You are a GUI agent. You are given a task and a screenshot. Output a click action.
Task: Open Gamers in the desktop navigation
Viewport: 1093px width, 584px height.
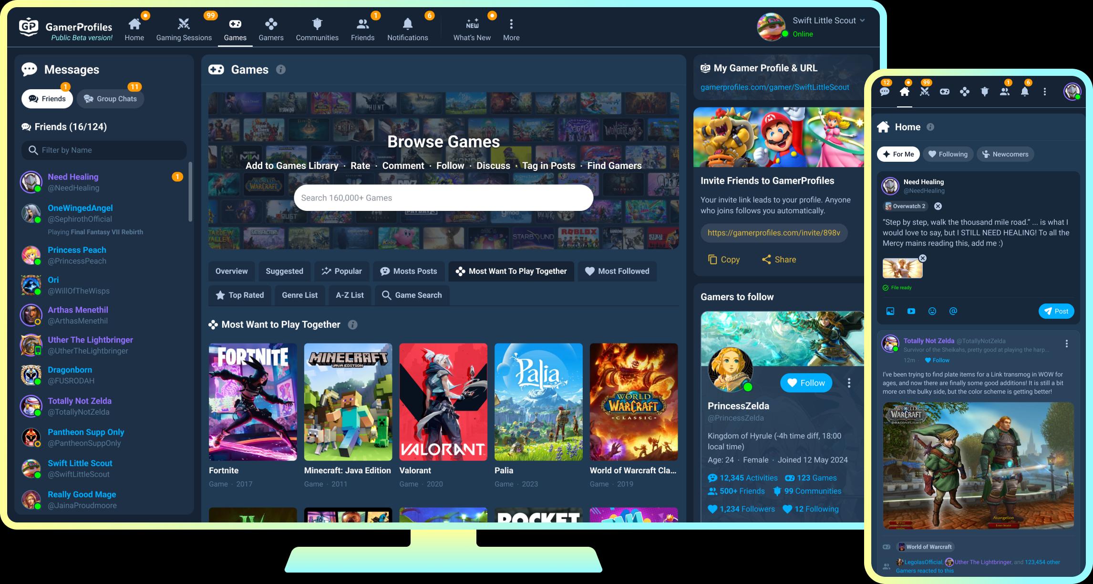pos(271,30)
